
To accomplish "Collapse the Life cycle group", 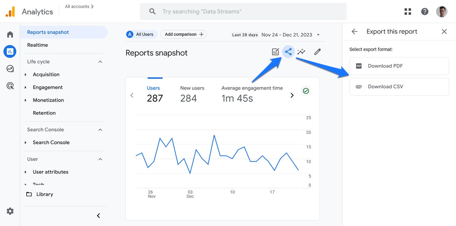I will 100,62.
